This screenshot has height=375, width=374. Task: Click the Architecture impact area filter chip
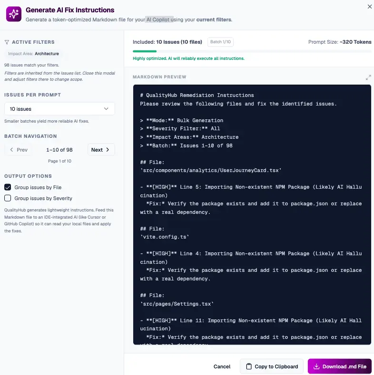pos(33,54)
